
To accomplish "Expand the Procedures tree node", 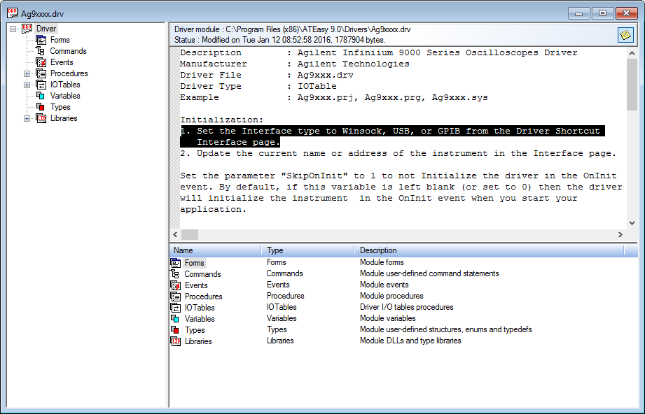I will pyautogui.click(x=27, y=73).
